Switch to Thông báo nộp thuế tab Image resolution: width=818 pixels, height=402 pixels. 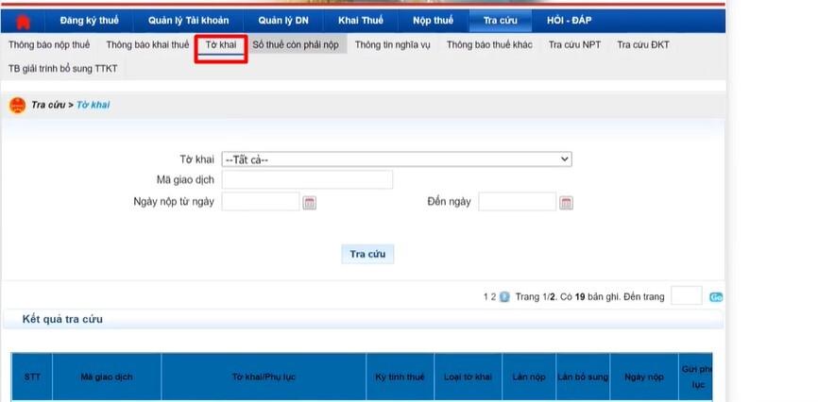[49, 45]
